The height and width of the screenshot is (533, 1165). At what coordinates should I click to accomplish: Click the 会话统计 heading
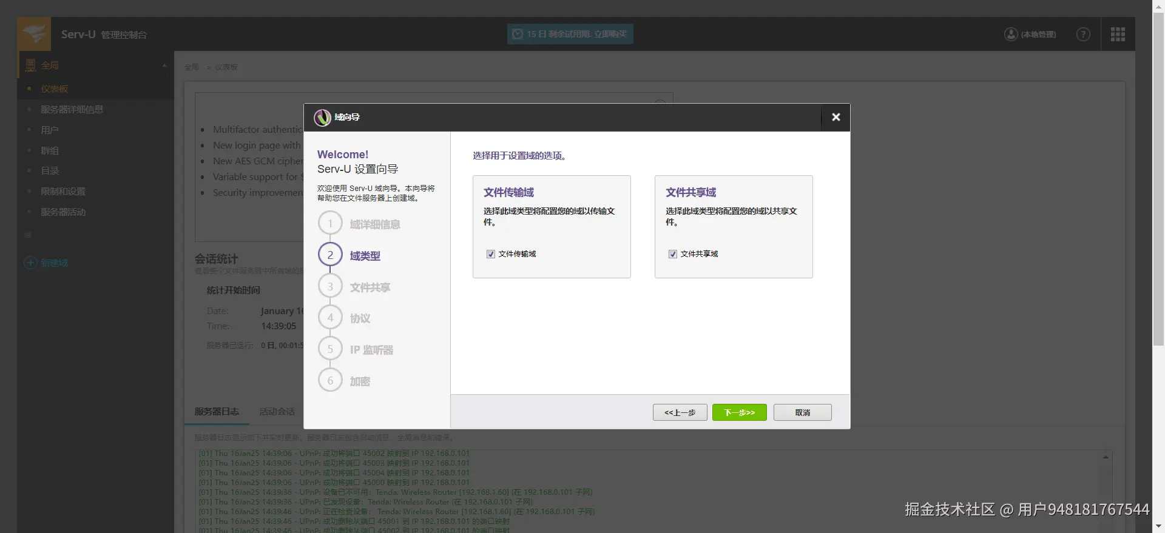pyautogui.click(x=216, y=259)
